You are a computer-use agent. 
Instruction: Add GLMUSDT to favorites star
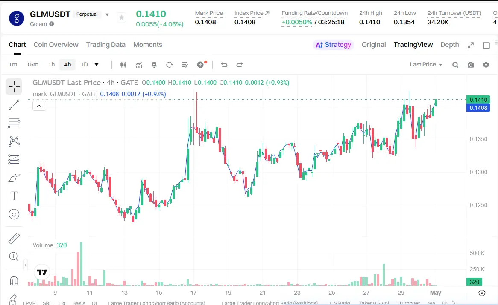[121, 18]
